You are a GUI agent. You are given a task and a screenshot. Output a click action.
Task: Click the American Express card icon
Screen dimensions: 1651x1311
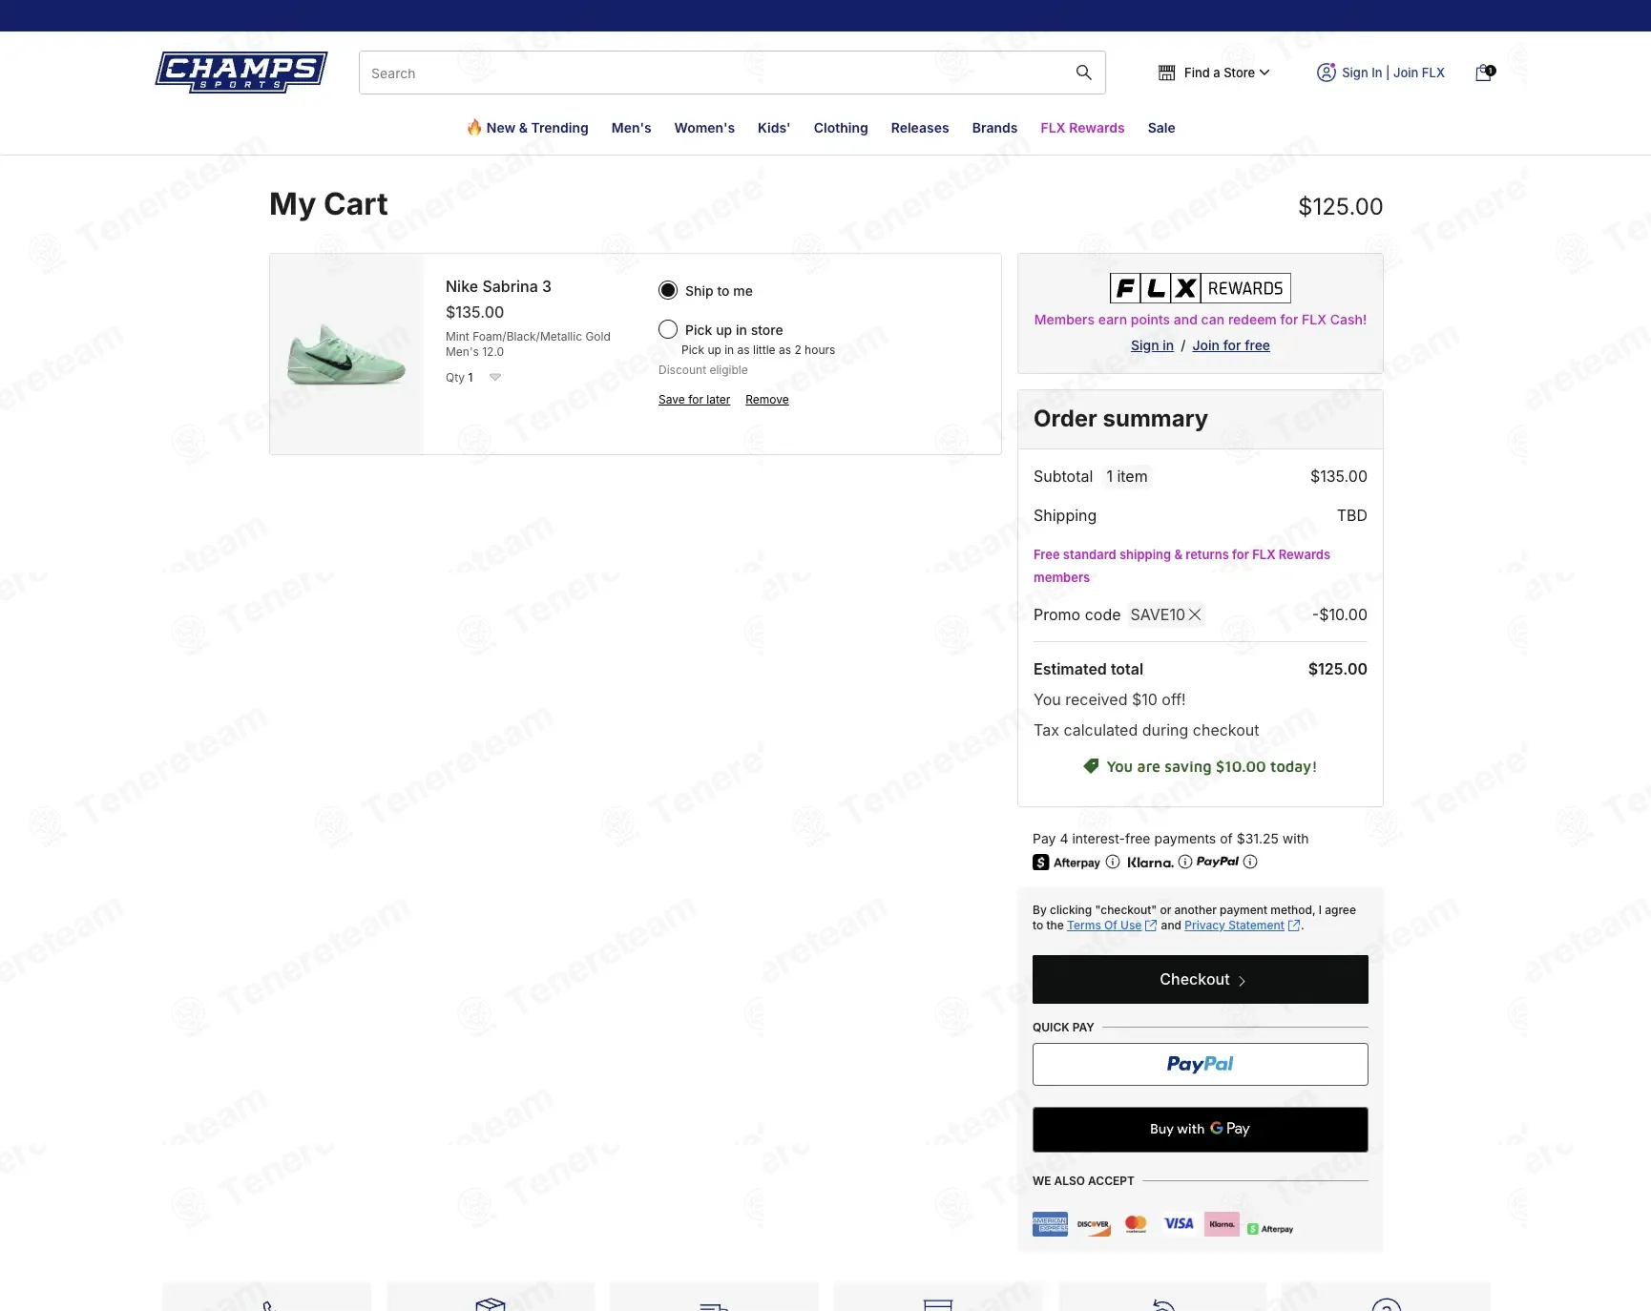coord(1050,1224)
